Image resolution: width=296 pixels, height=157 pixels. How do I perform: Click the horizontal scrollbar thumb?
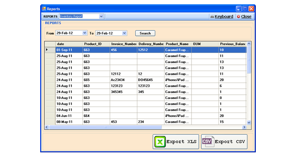pyautogui.click(x=105, y=127)
